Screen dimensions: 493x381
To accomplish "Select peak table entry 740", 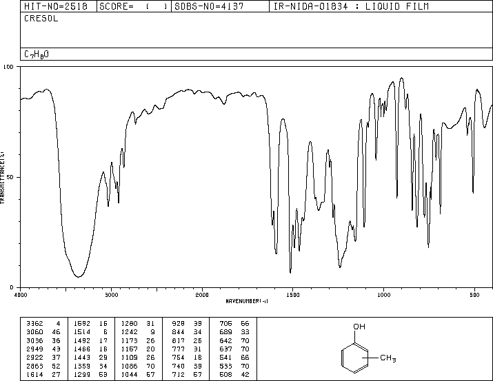I will pyautogui.click(x=179, y=366).
